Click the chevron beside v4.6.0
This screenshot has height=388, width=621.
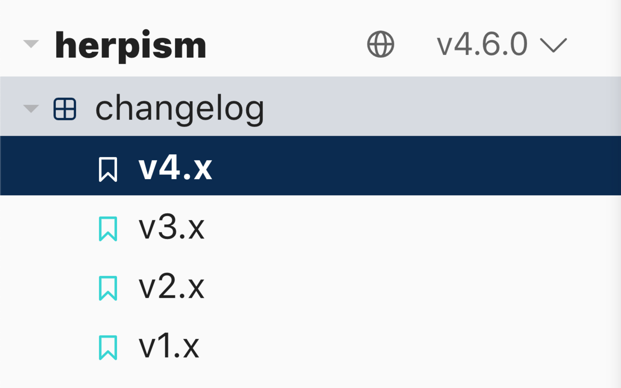pos(553,45)
